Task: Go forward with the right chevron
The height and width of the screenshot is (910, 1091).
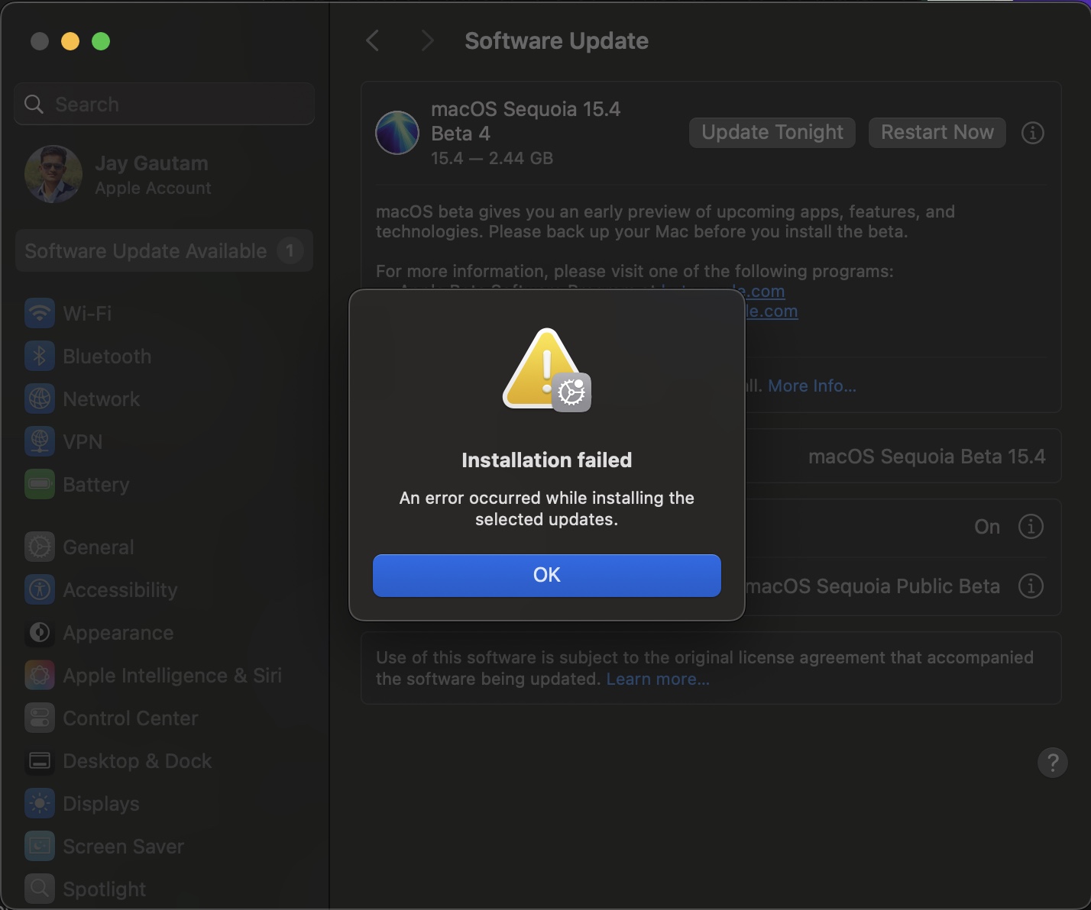Action: [x=427, y=40]
